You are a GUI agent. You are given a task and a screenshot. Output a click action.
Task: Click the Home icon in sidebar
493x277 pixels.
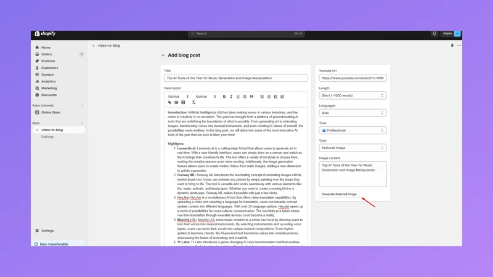[x=37, y=47]
